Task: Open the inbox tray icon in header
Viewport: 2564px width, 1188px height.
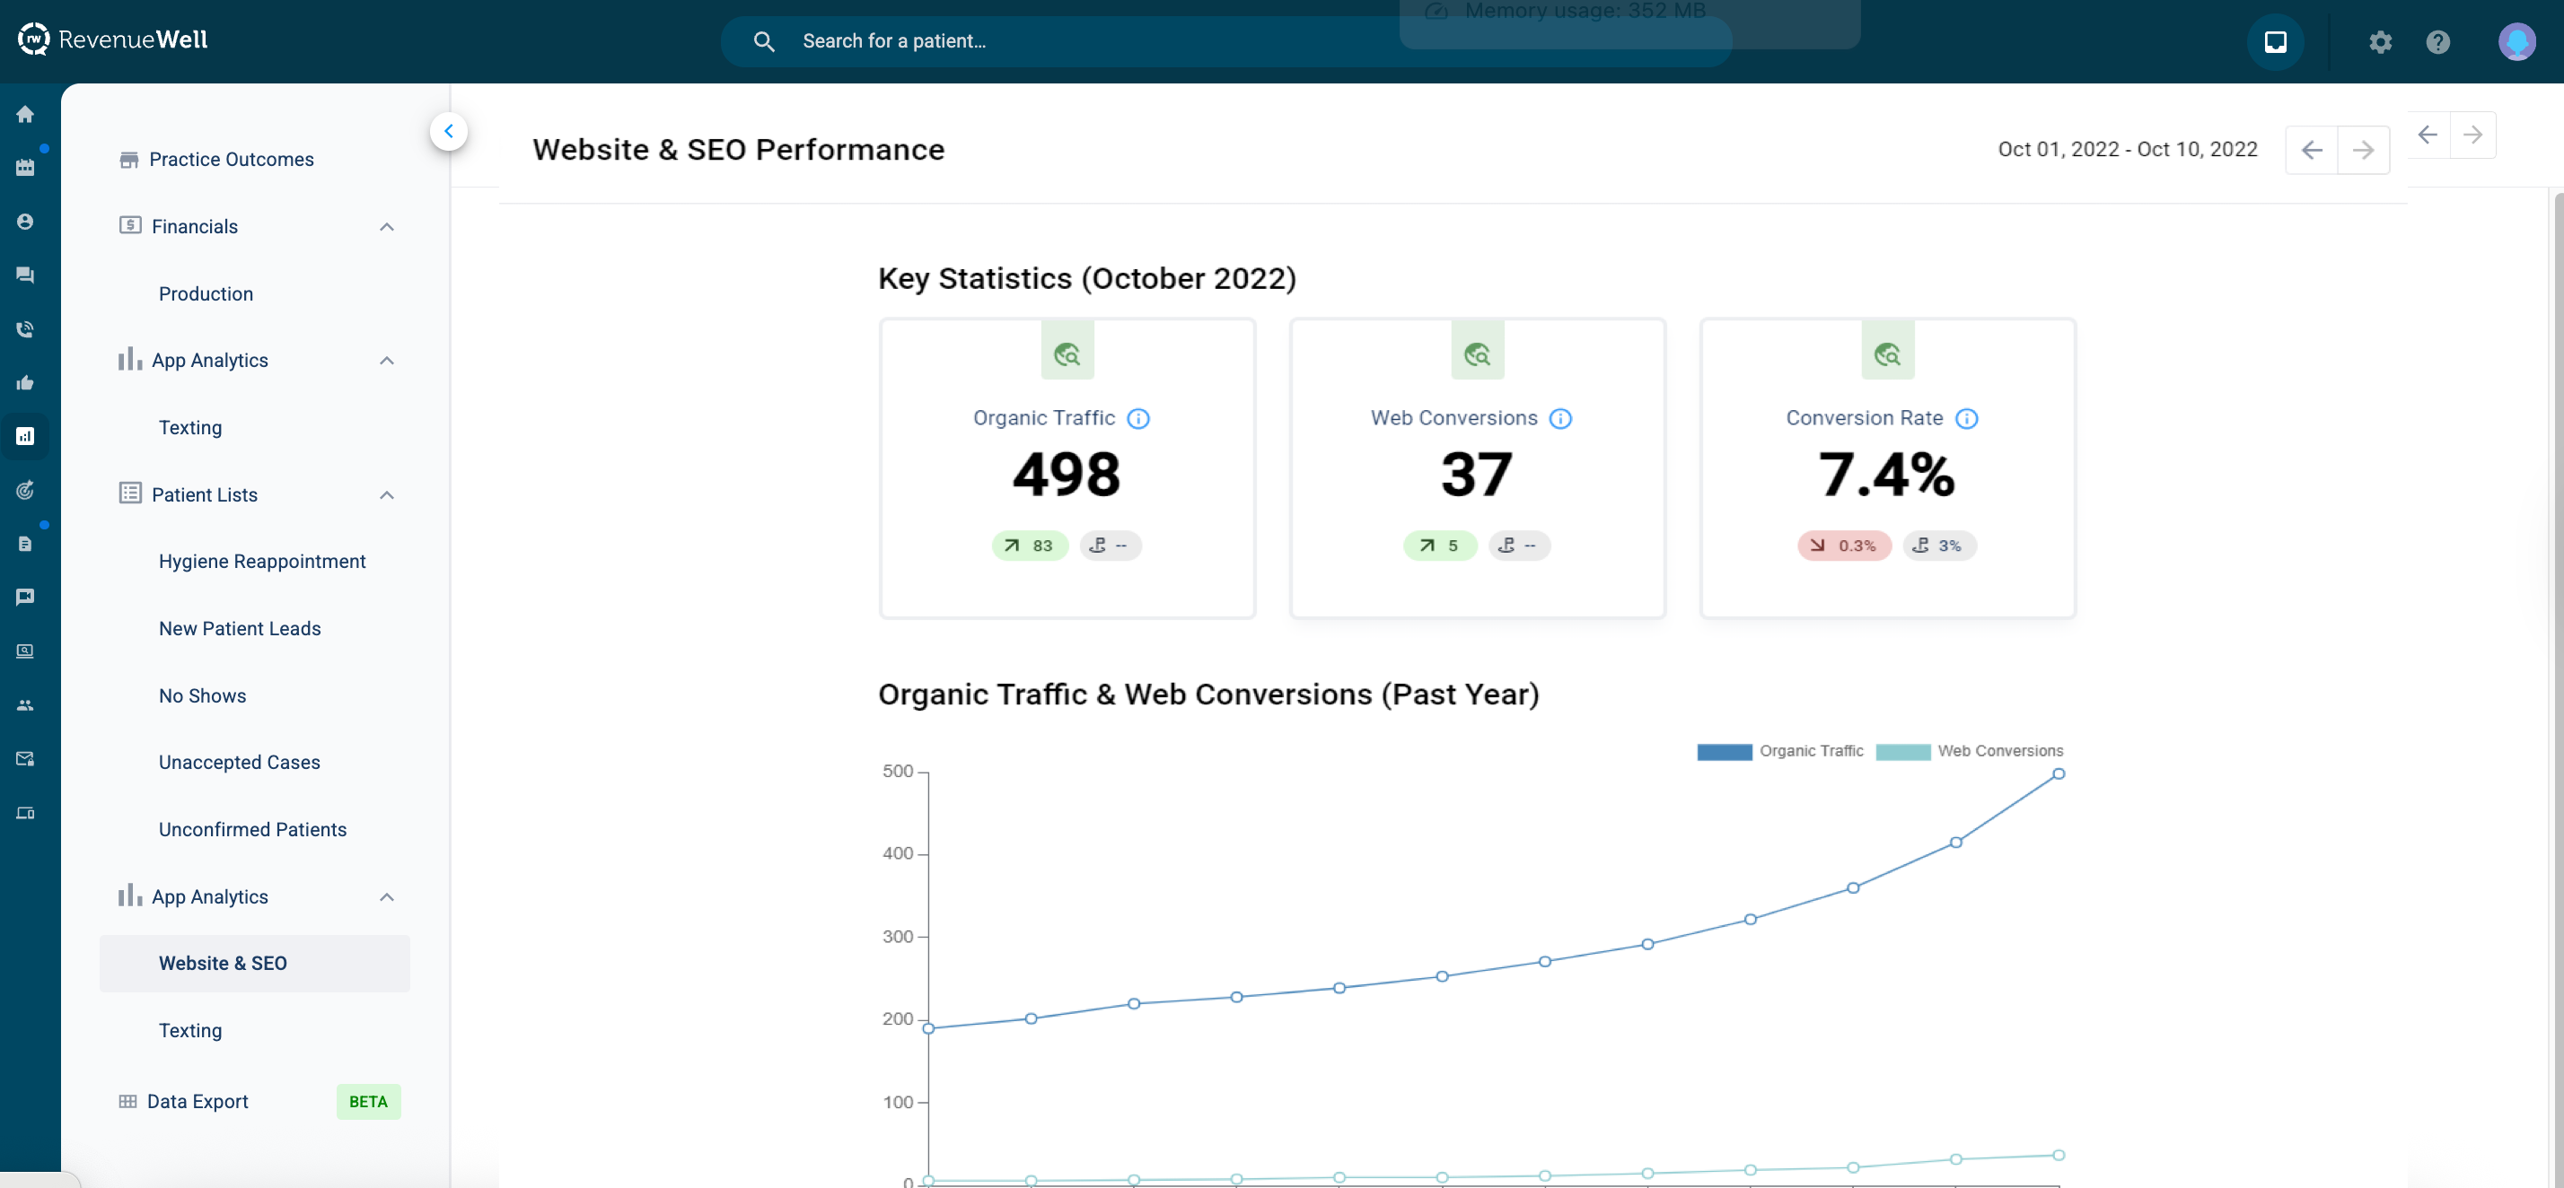Action: 2275,42
